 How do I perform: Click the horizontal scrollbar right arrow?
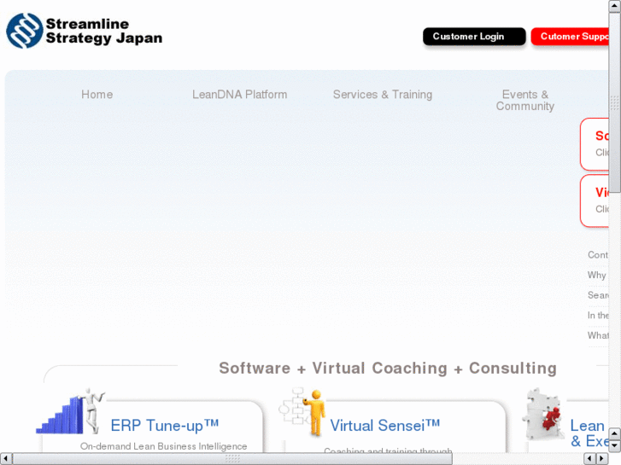pos(601,459)
